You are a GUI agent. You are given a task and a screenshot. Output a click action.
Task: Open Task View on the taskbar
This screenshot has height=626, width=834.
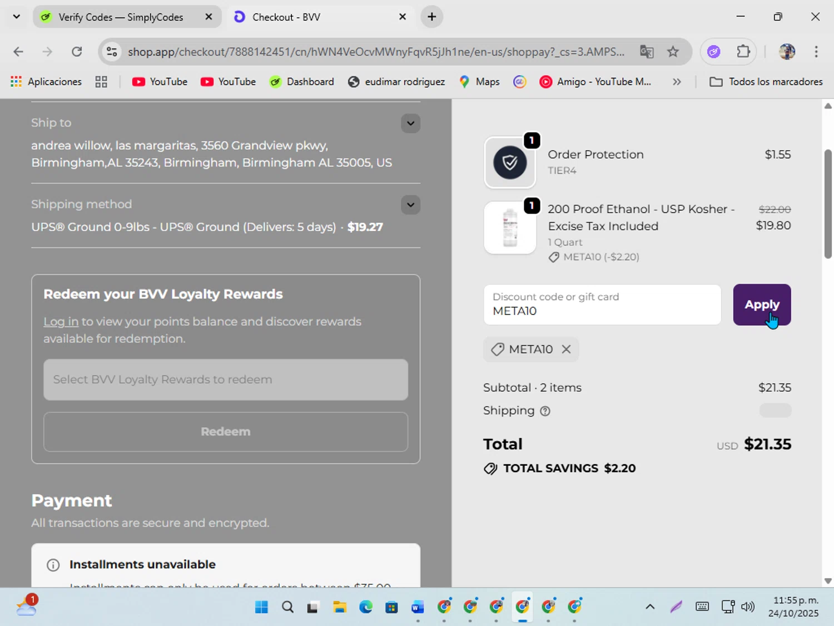[x=313, y=607]
